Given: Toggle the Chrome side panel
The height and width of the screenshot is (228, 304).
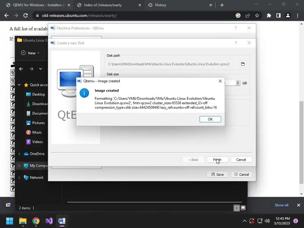Looking at the screenshot, I should (x=278, y=15).
